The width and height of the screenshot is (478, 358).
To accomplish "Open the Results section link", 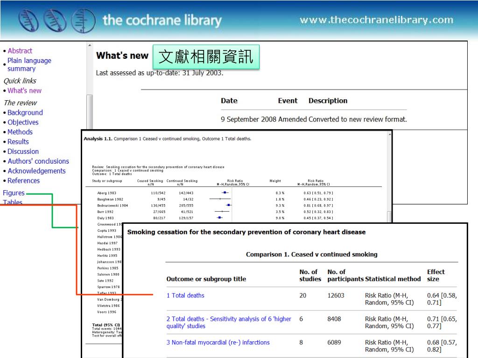I will coord(18,142).
